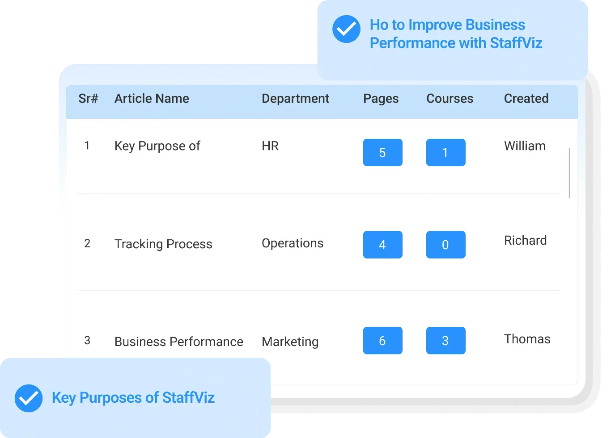The image size is (611, 438).
Task: Click checkmark icon beside Key Purposes of StaffViz
Action: click(x=29, y=398)
